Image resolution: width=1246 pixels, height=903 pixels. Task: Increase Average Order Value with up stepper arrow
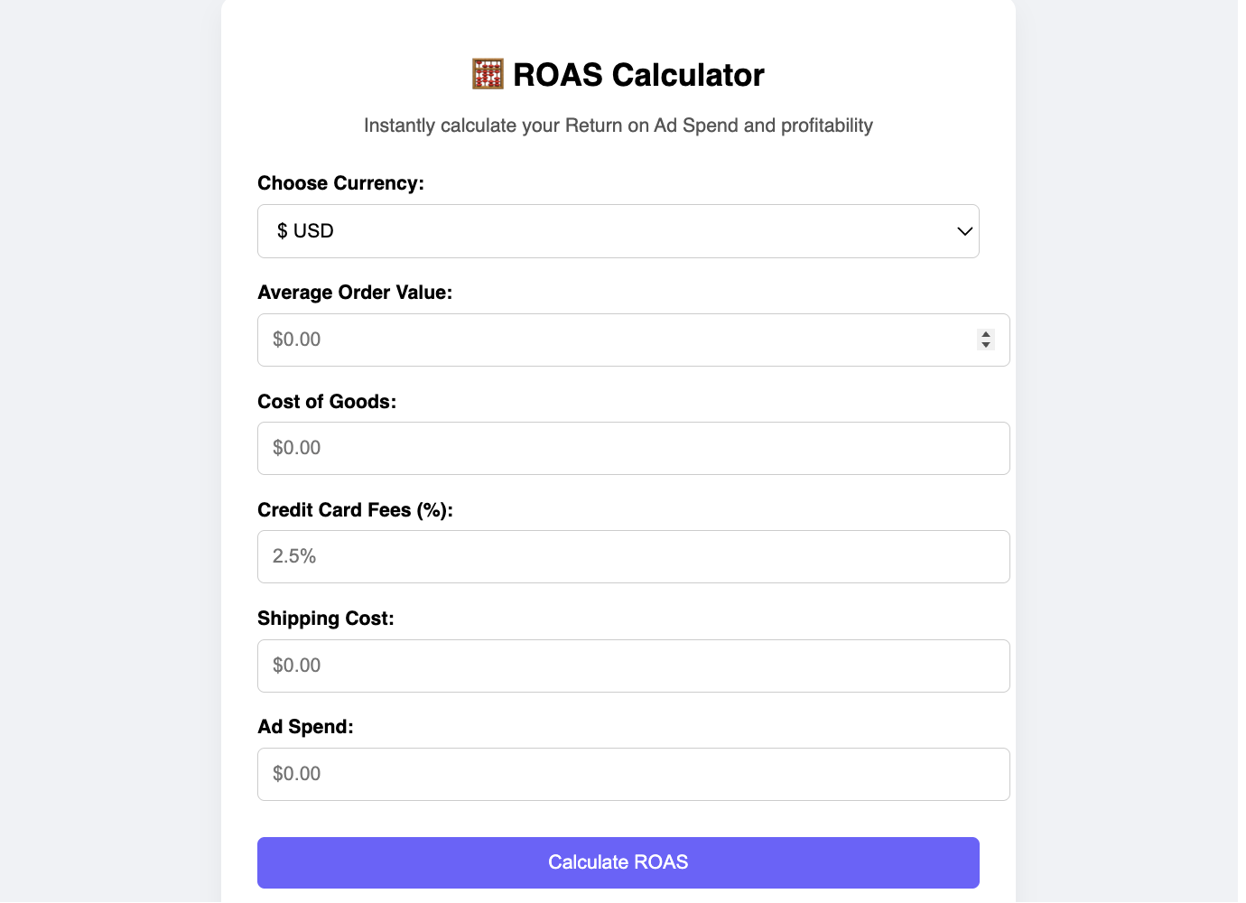click(x=986, y=335)
